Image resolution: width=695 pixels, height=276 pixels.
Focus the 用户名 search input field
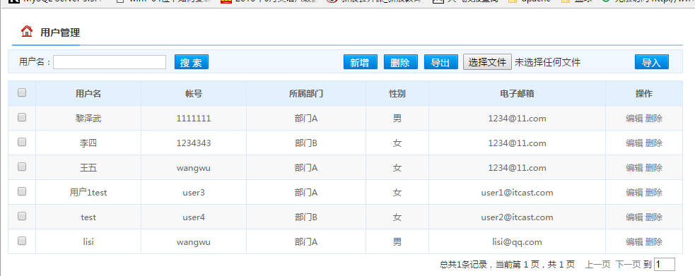click(110, 62)
